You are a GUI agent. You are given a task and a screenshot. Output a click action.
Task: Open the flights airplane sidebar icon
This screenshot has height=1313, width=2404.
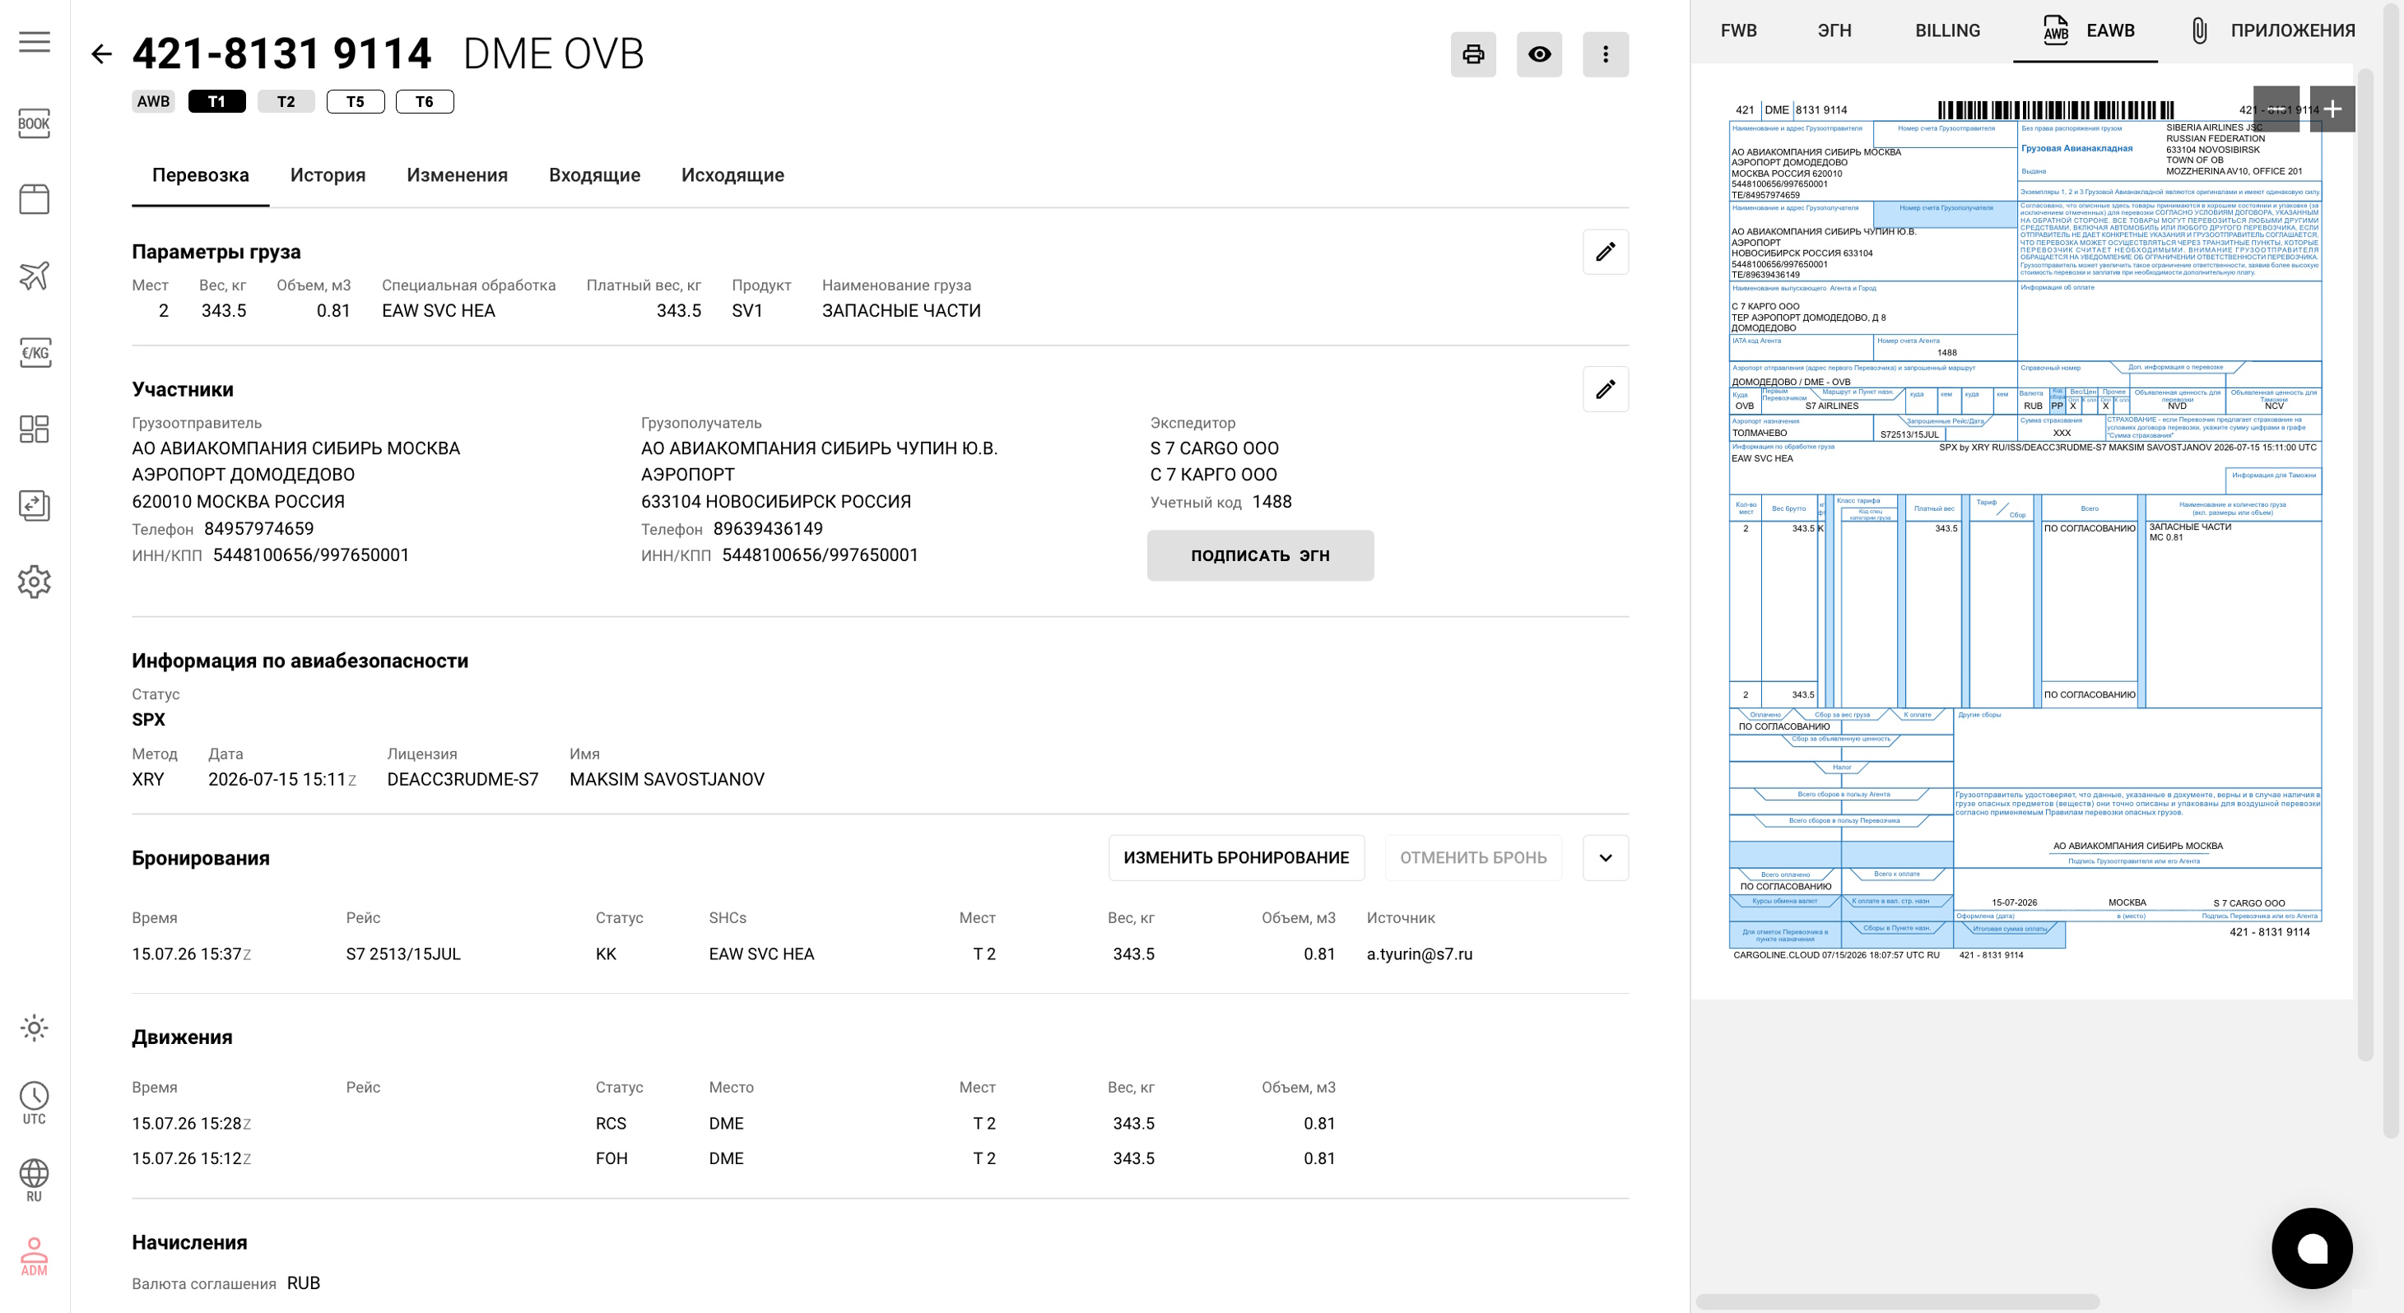pyautogui.click(x=35, y=276)
